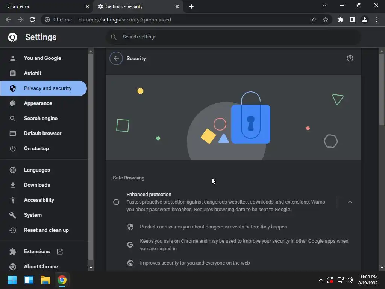Open Appearance settings
The image size is (385, 289).
pyautogui.click(x=44, y=103)
